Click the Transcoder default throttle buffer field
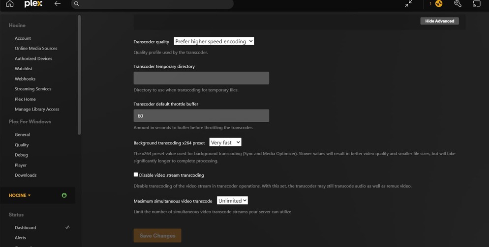The width and height of the screenshot is (489, 247). (201, 115)
